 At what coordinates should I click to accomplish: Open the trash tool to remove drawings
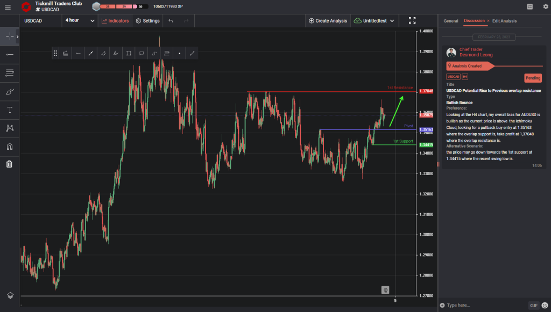tap(9, 164)
